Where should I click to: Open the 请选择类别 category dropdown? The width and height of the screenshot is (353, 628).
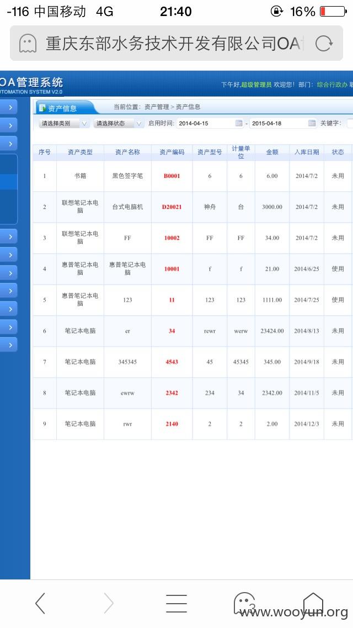[64, 123]
